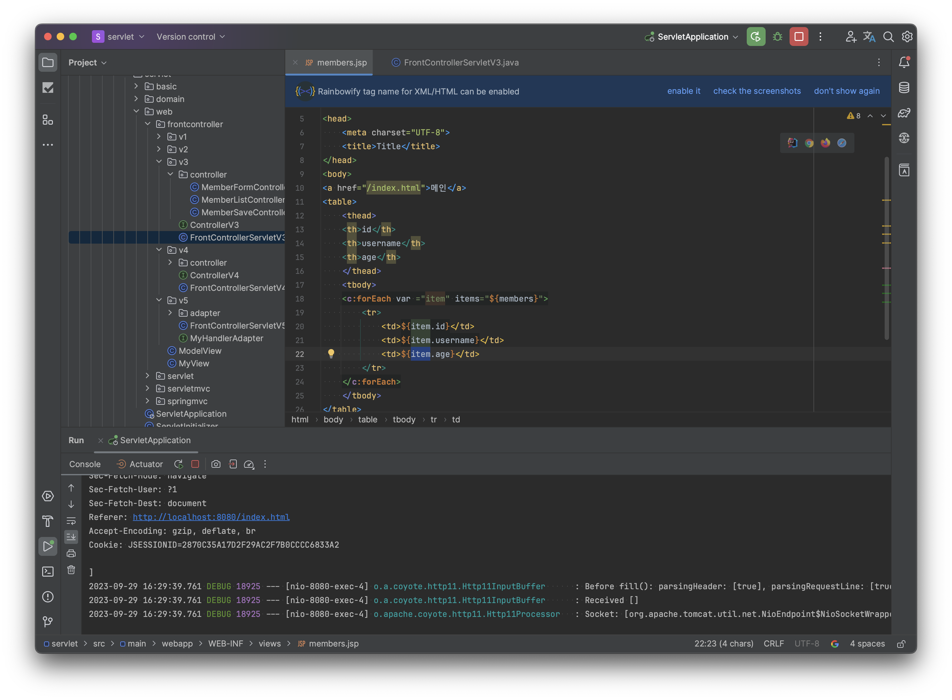The width and height of the screenshot is (952, 700).
Task: Expand the basic folder
Action: coord(136,86)
